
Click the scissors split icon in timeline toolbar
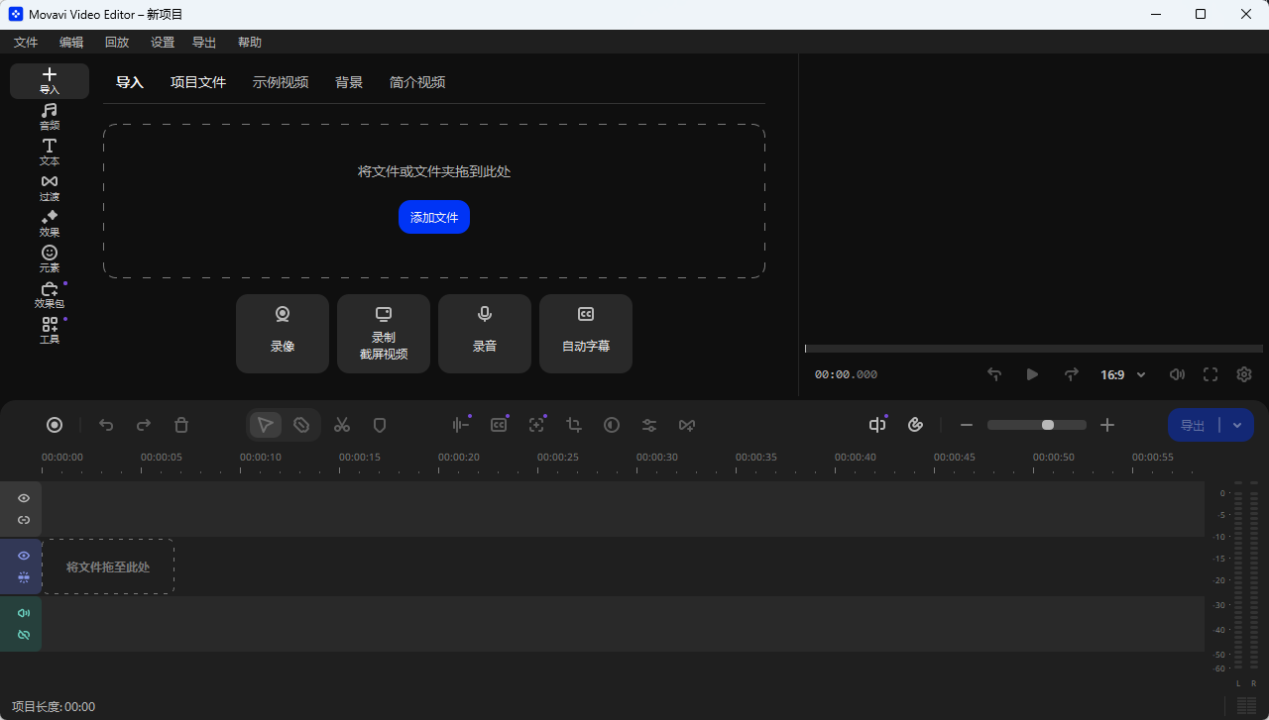coord(342,425)
